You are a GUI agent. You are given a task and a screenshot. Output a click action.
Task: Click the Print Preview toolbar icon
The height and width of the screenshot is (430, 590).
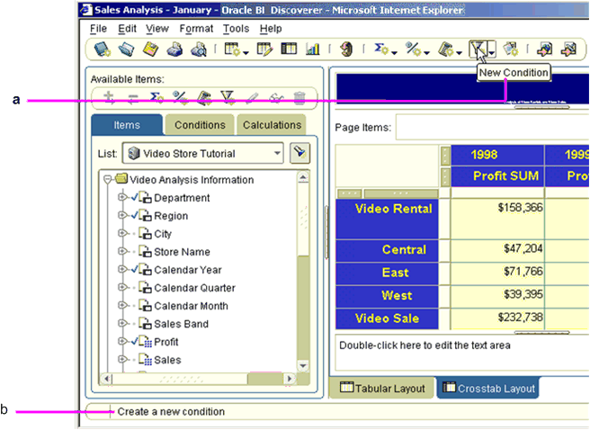(198, 49)
